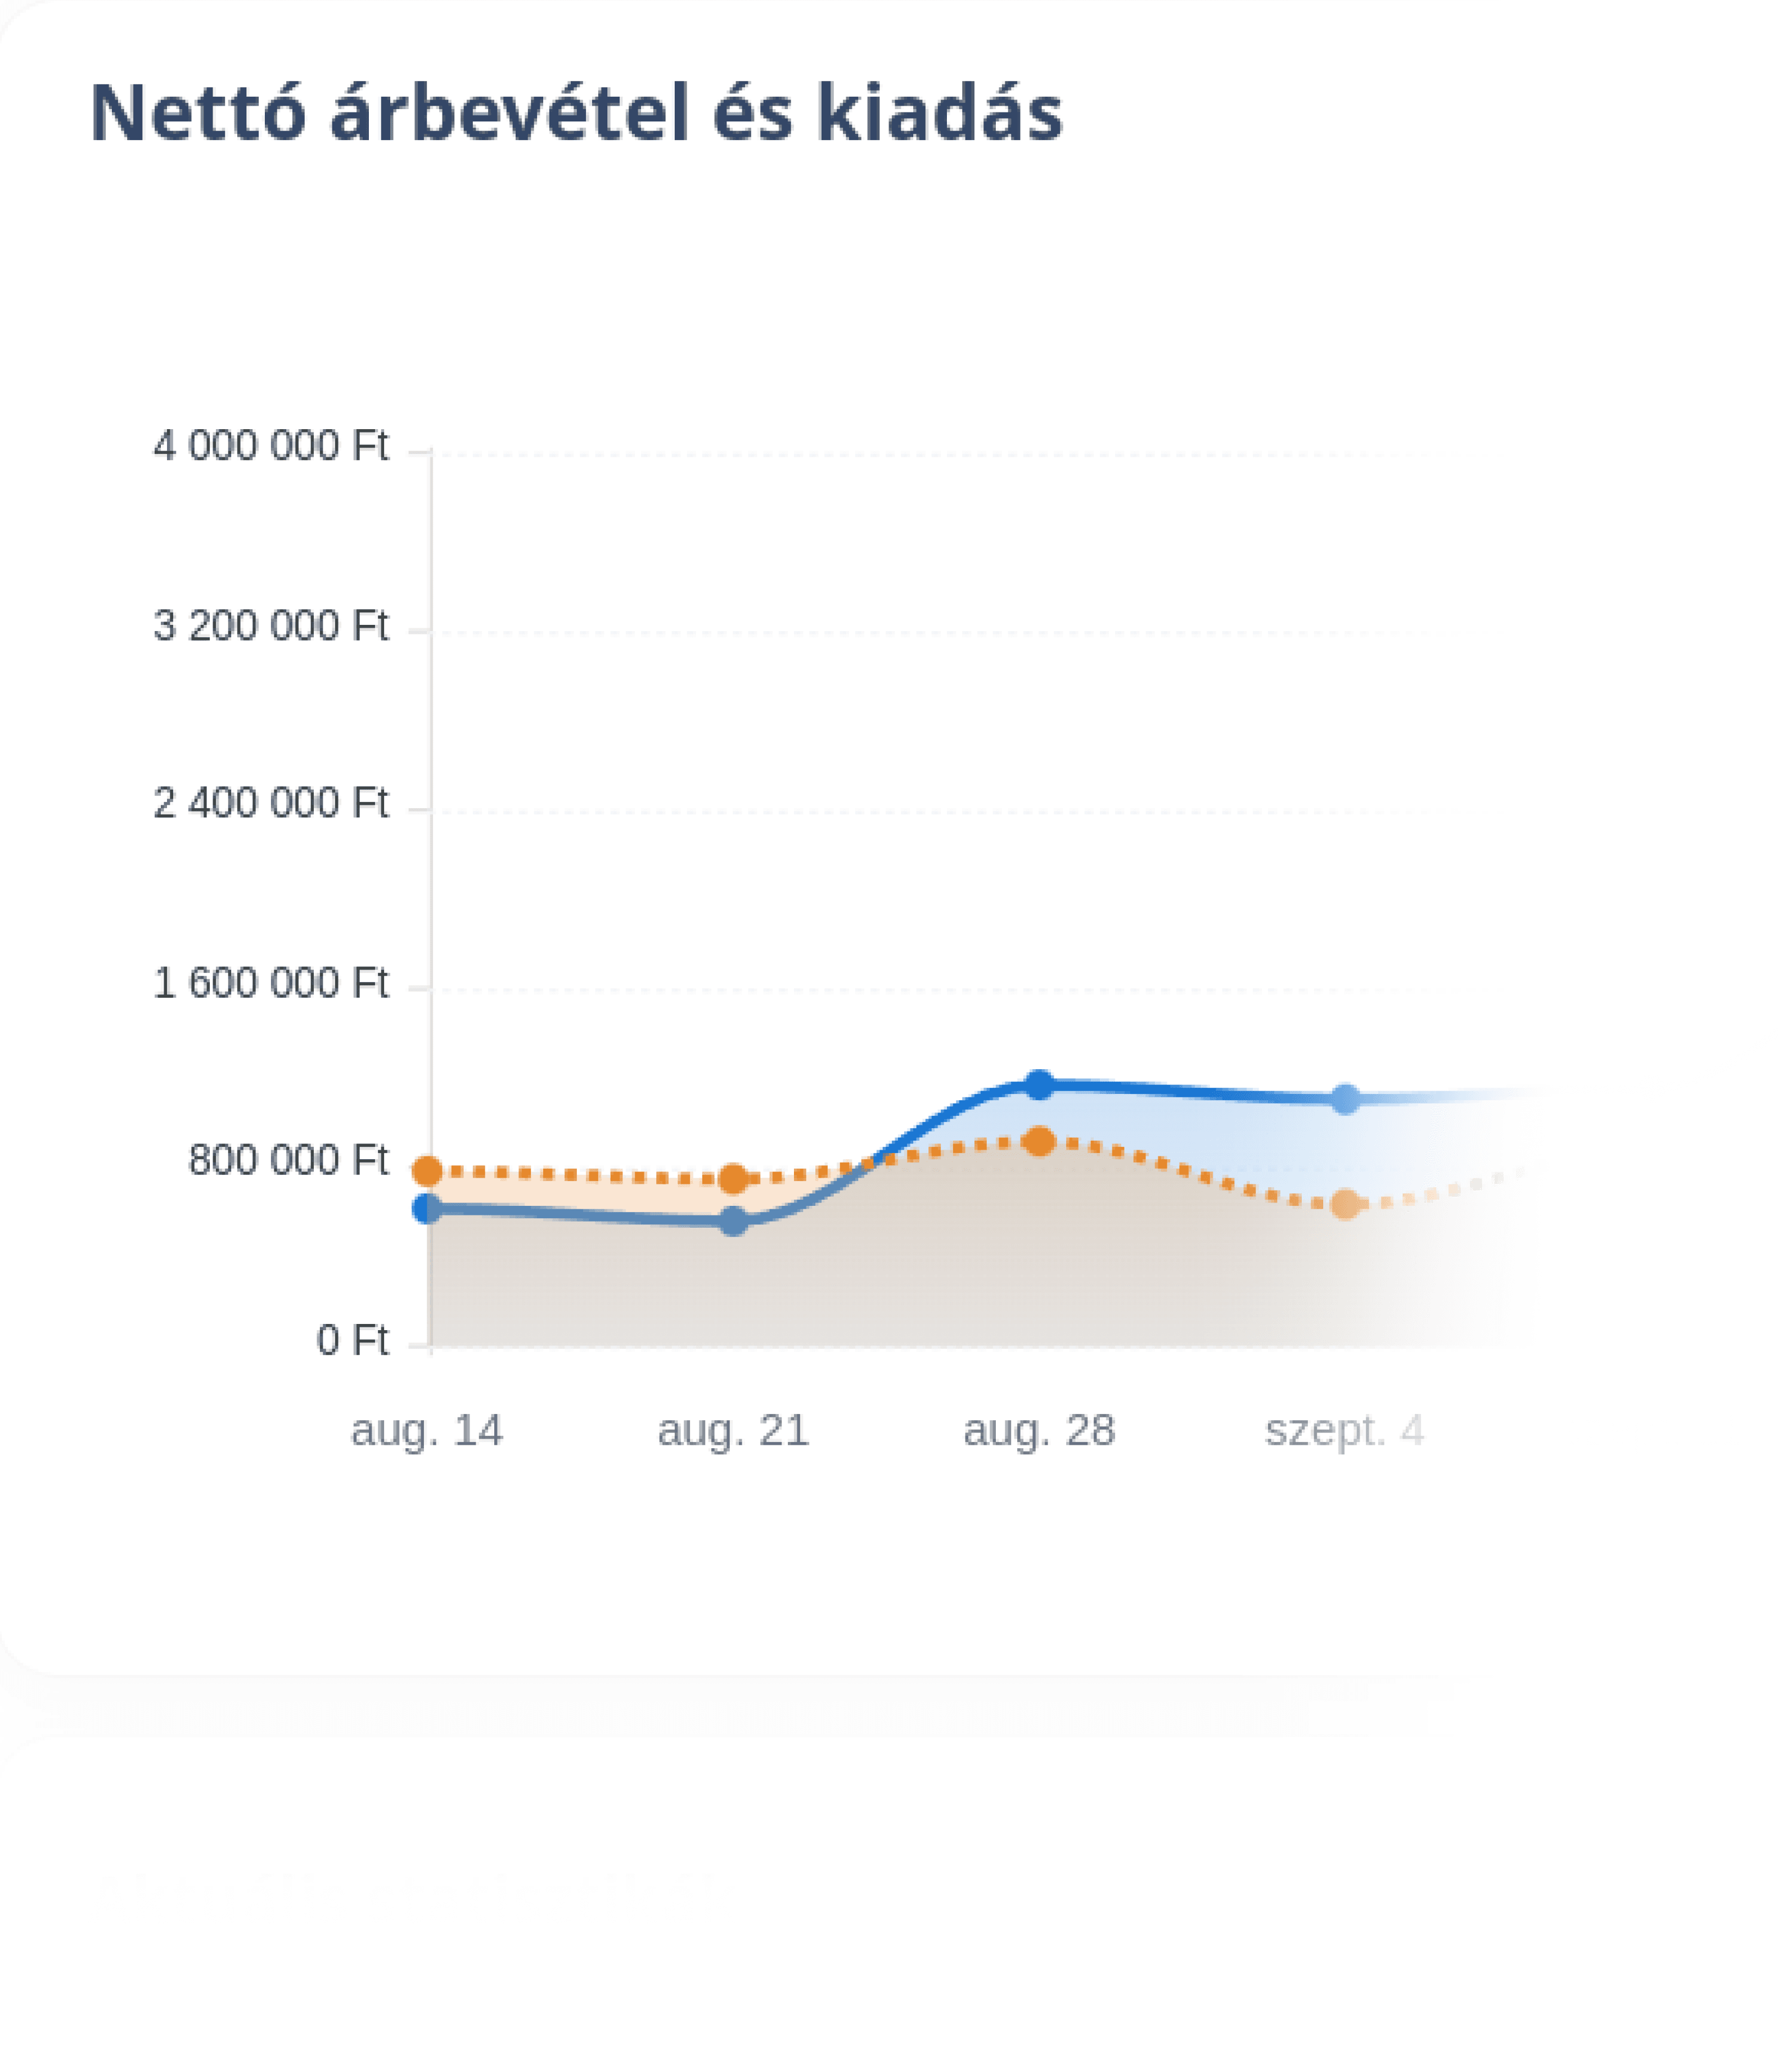This screenshot has width=1778, height=2072.
Task: Click the 4 000 000 Ft axis label
Action: coord(270,446)
